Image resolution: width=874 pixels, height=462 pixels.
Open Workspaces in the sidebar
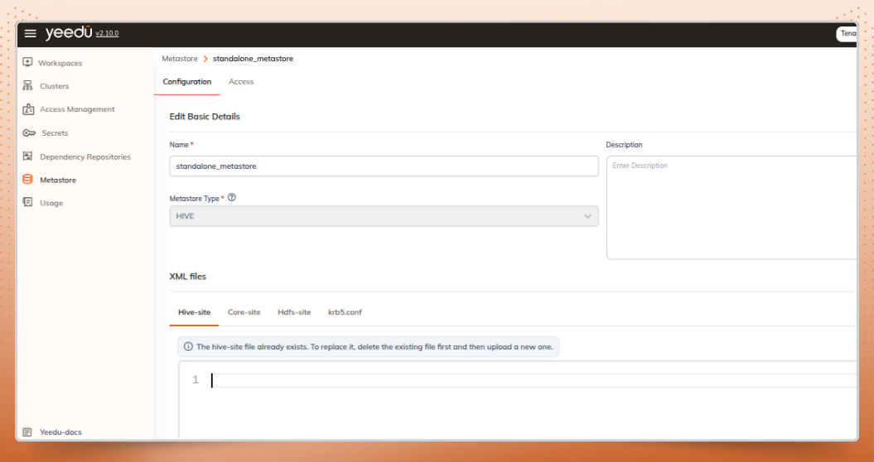point(60,63)
